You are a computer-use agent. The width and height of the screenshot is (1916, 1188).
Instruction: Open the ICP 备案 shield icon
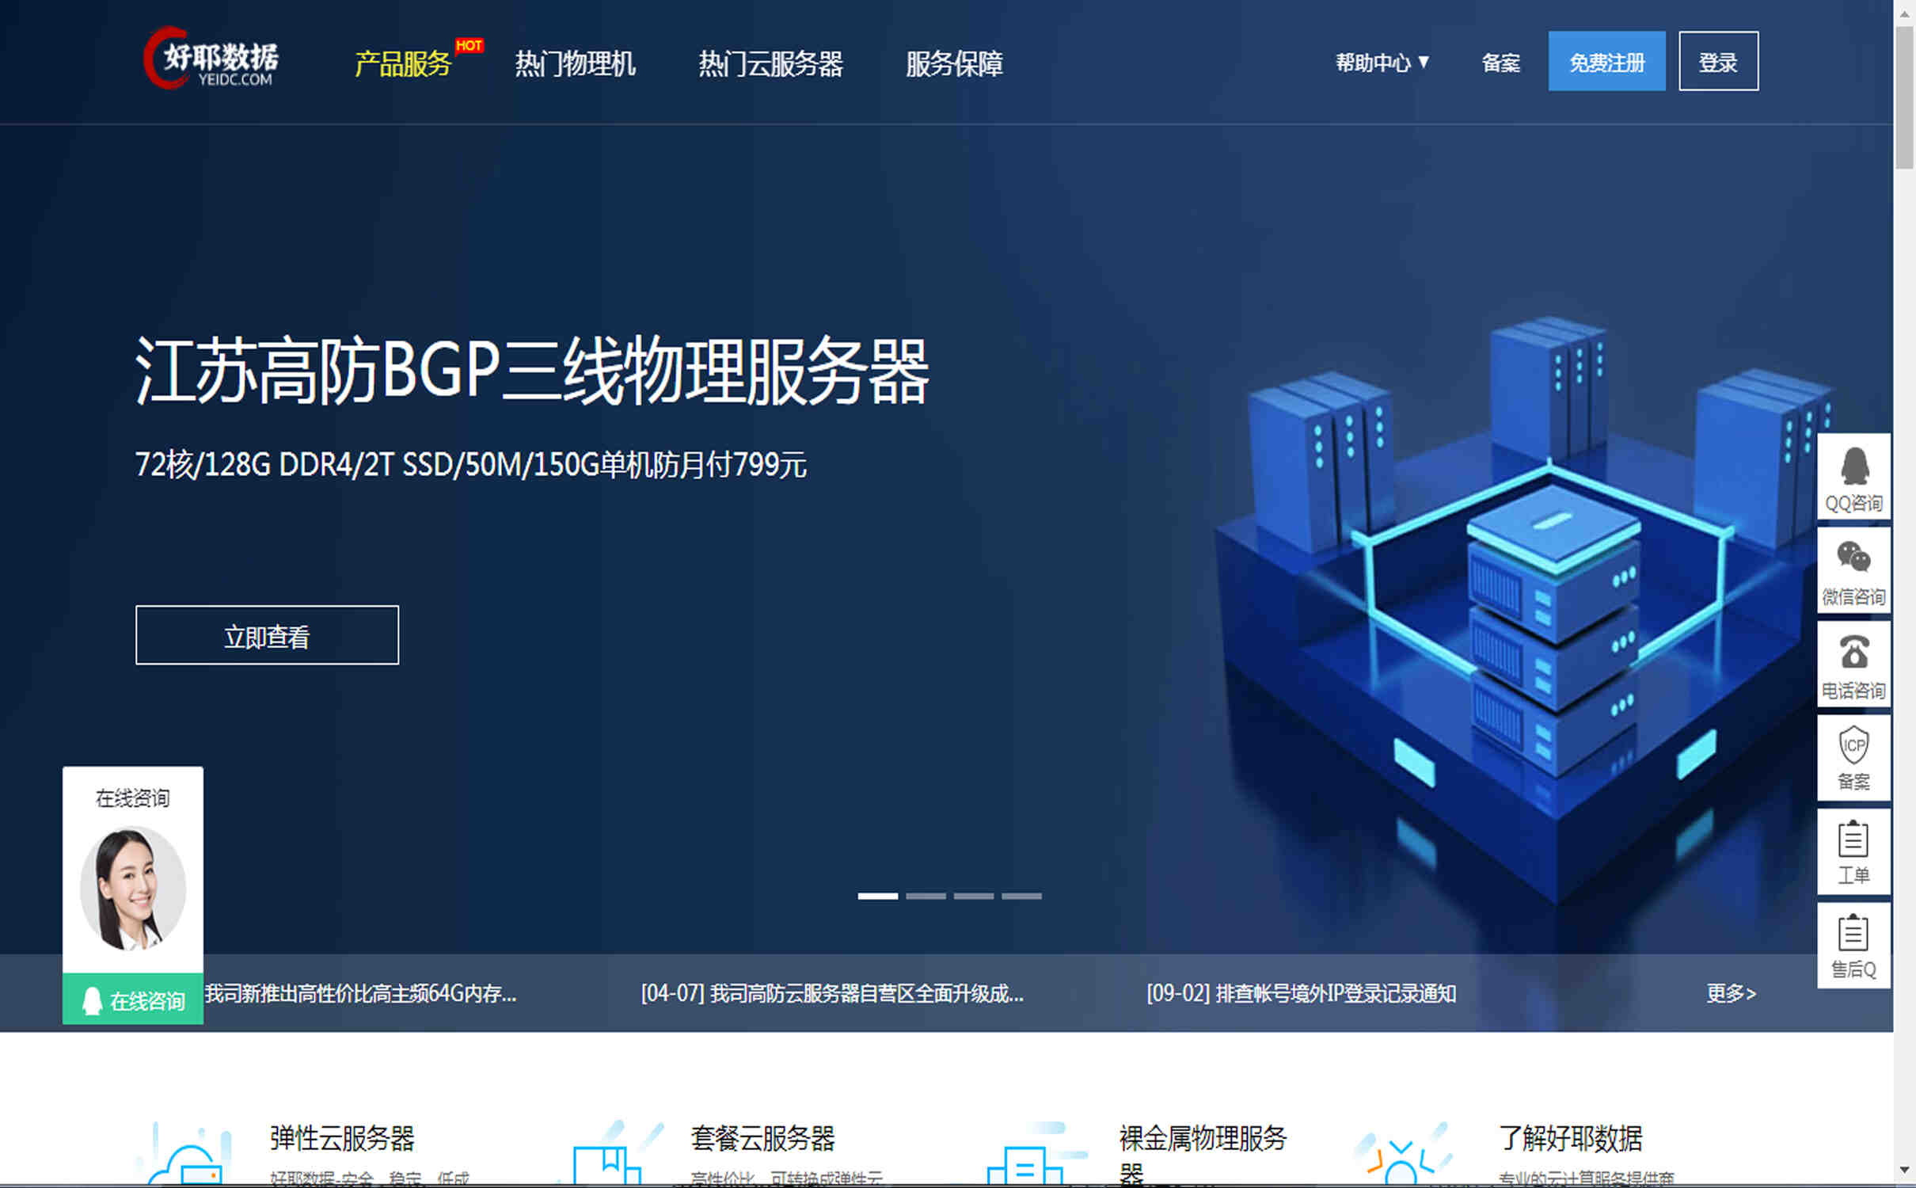pos(1853,746)
